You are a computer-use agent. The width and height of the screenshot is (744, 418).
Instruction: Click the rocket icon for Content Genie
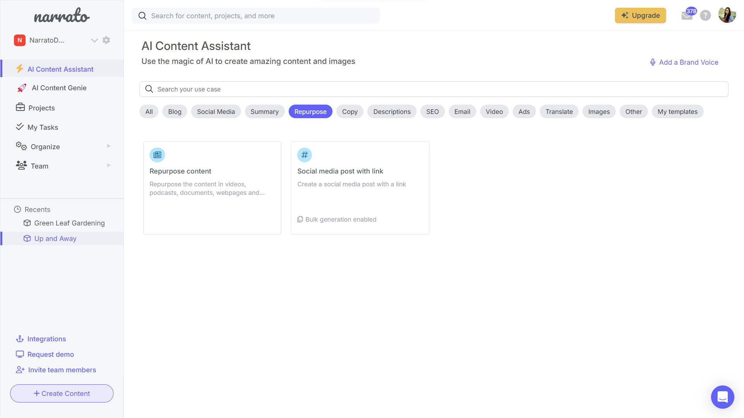pos(22,88)
